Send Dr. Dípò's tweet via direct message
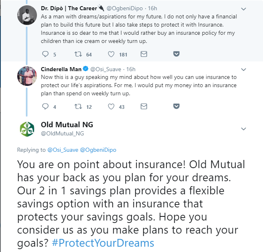Image resolution: width=263 pixels, height=252 pixels. (144, 54)
